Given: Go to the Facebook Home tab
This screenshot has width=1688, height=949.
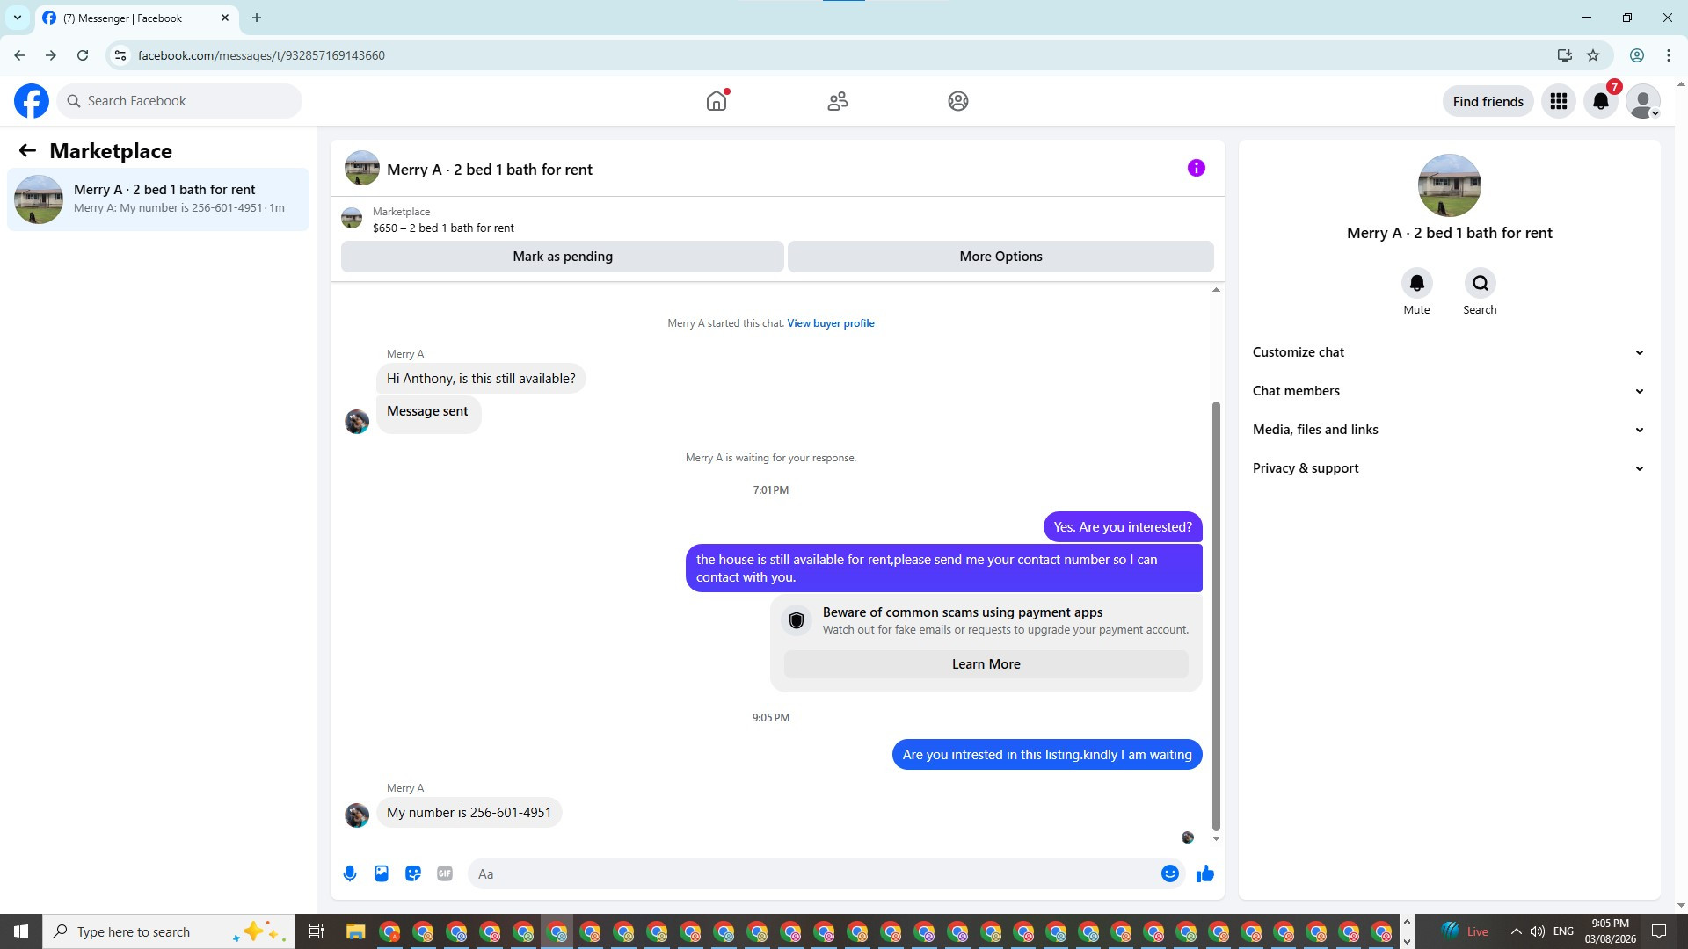Looking at the screenshot, I should [717, 101].
